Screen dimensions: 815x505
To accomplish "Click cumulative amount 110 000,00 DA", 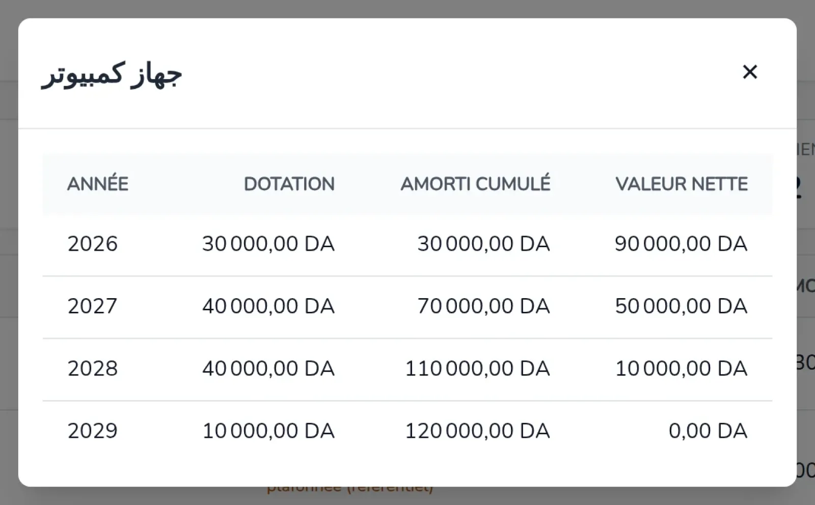I will pos(478,368).
